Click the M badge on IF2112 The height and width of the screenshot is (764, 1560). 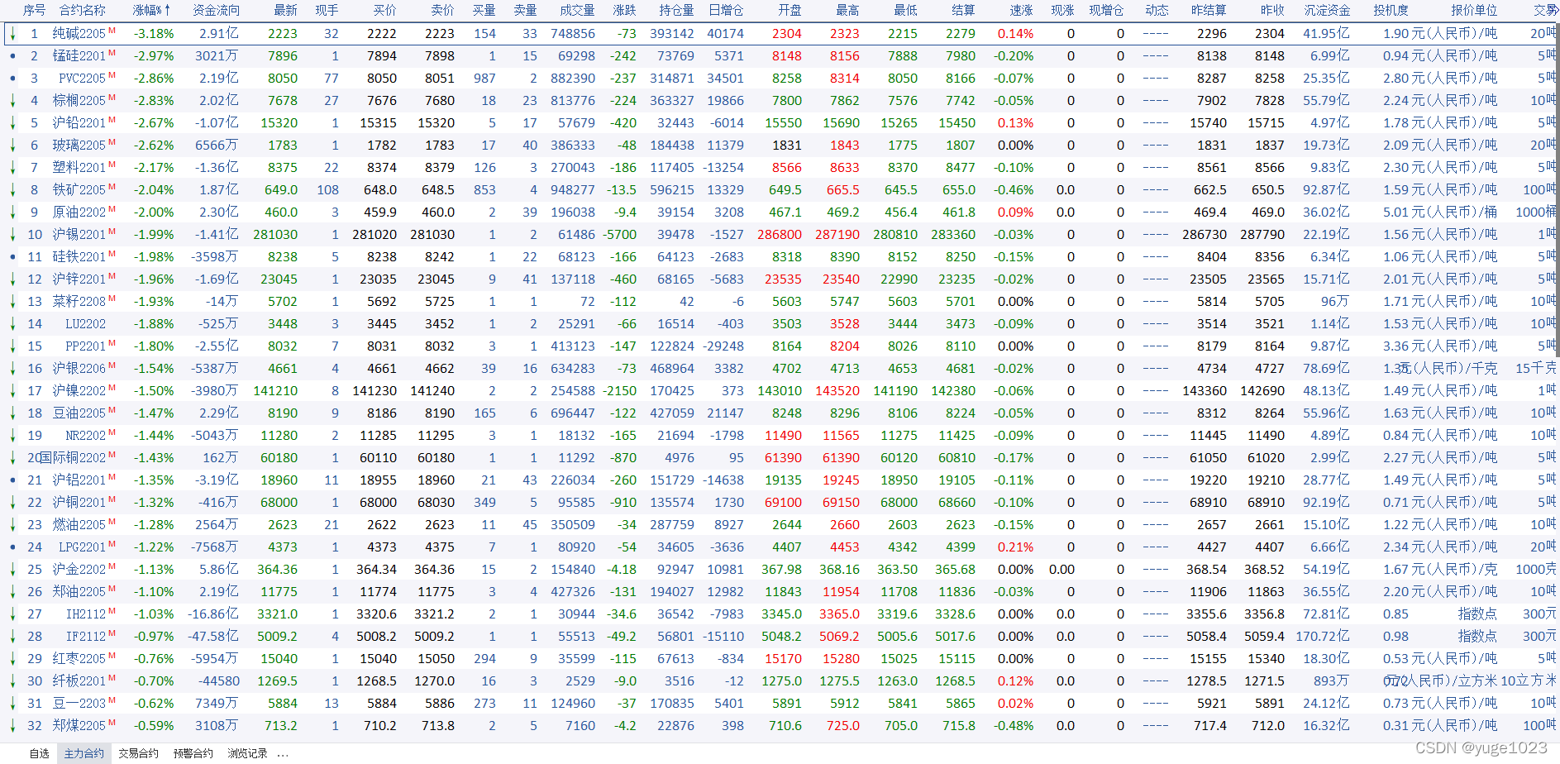112,633
